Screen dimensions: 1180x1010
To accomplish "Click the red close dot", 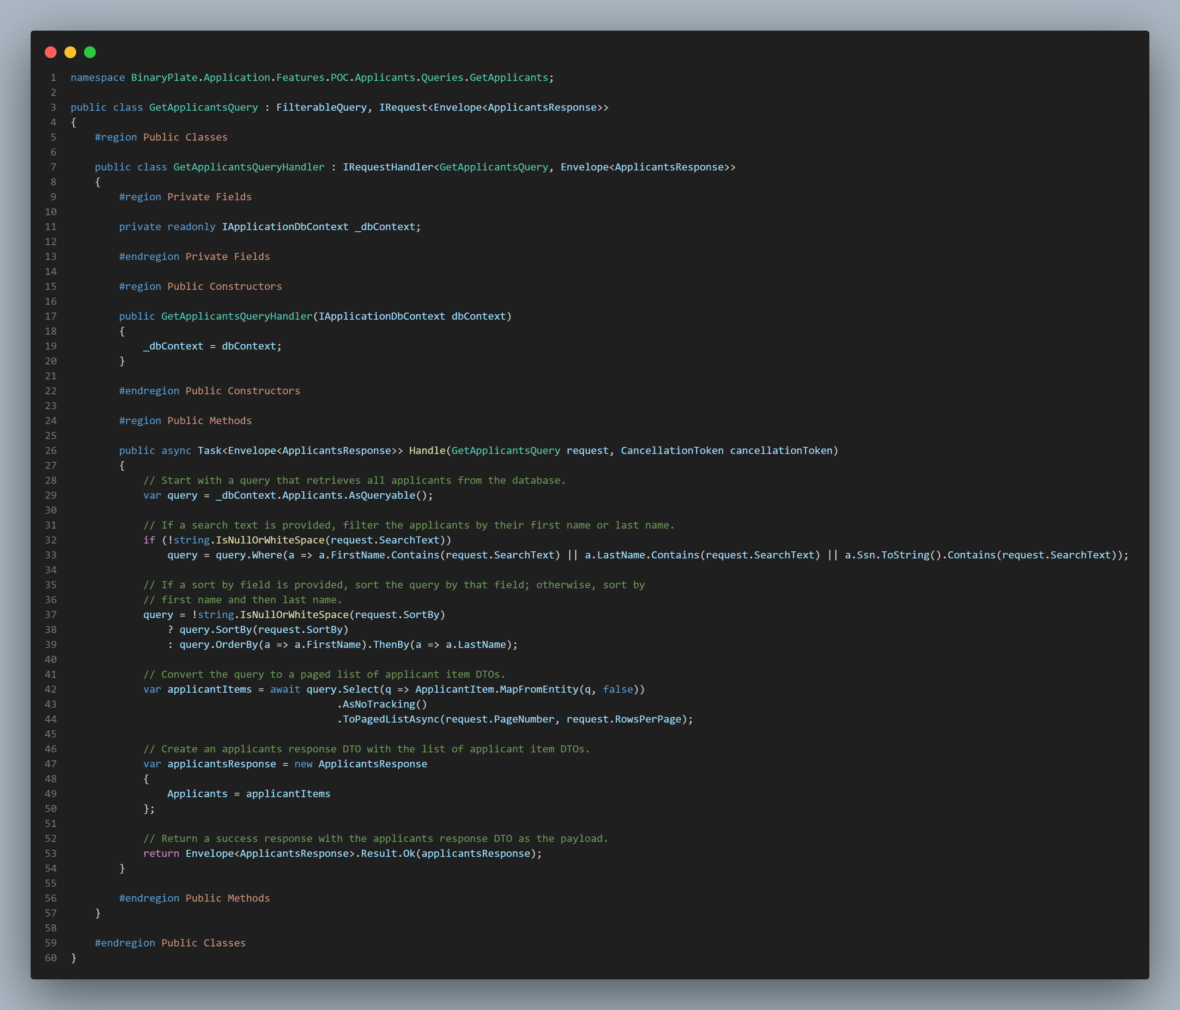I will pyautogui.click(x=51, y=52).
